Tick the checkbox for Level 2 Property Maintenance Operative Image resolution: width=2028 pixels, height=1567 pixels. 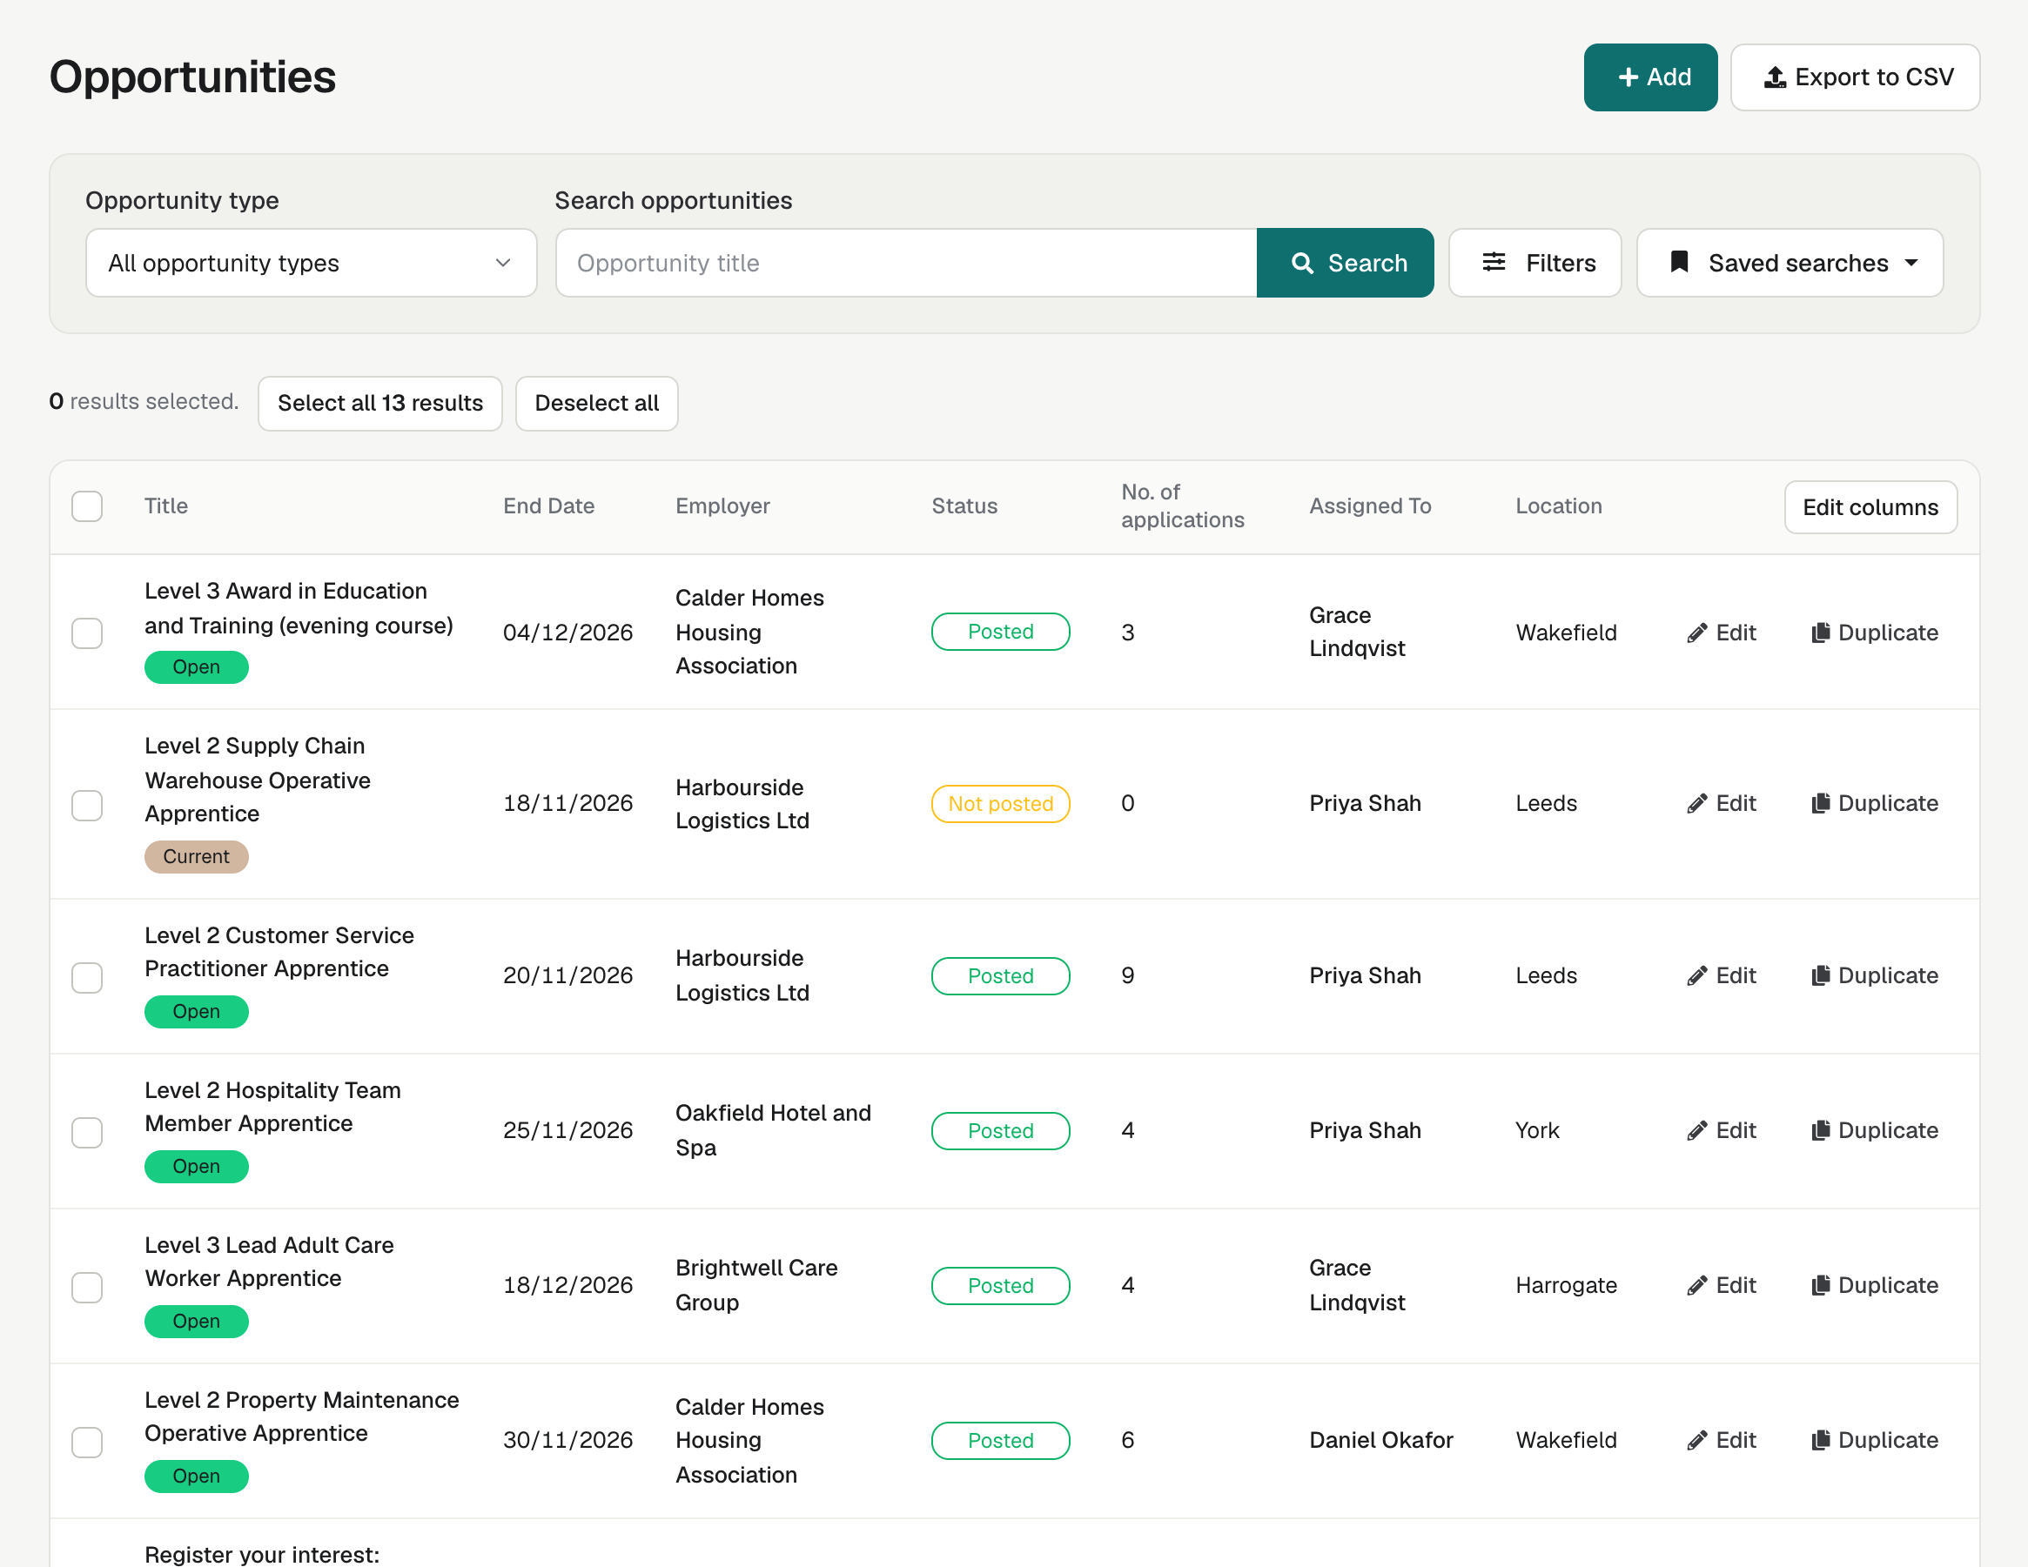point(87,1443)
